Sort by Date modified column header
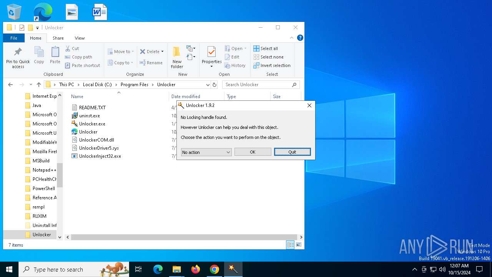The image size is (492, 277). click(186, 97)
